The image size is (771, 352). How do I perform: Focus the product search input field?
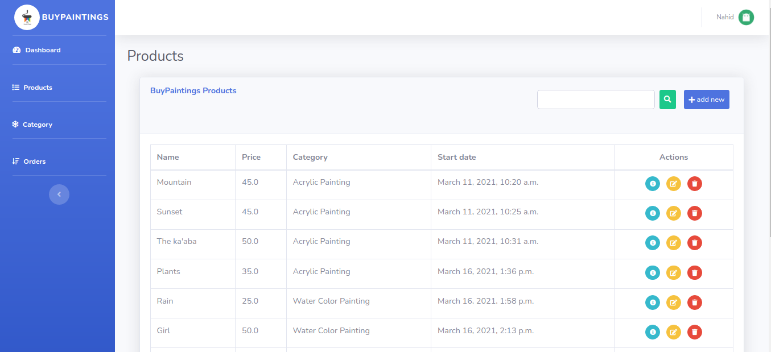pyautogui.click(x=595, y=100)
